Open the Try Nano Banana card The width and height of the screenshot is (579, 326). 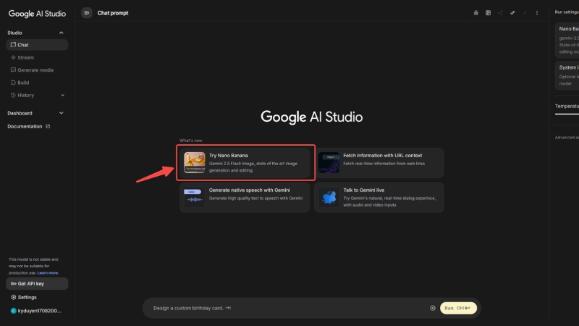247,163
